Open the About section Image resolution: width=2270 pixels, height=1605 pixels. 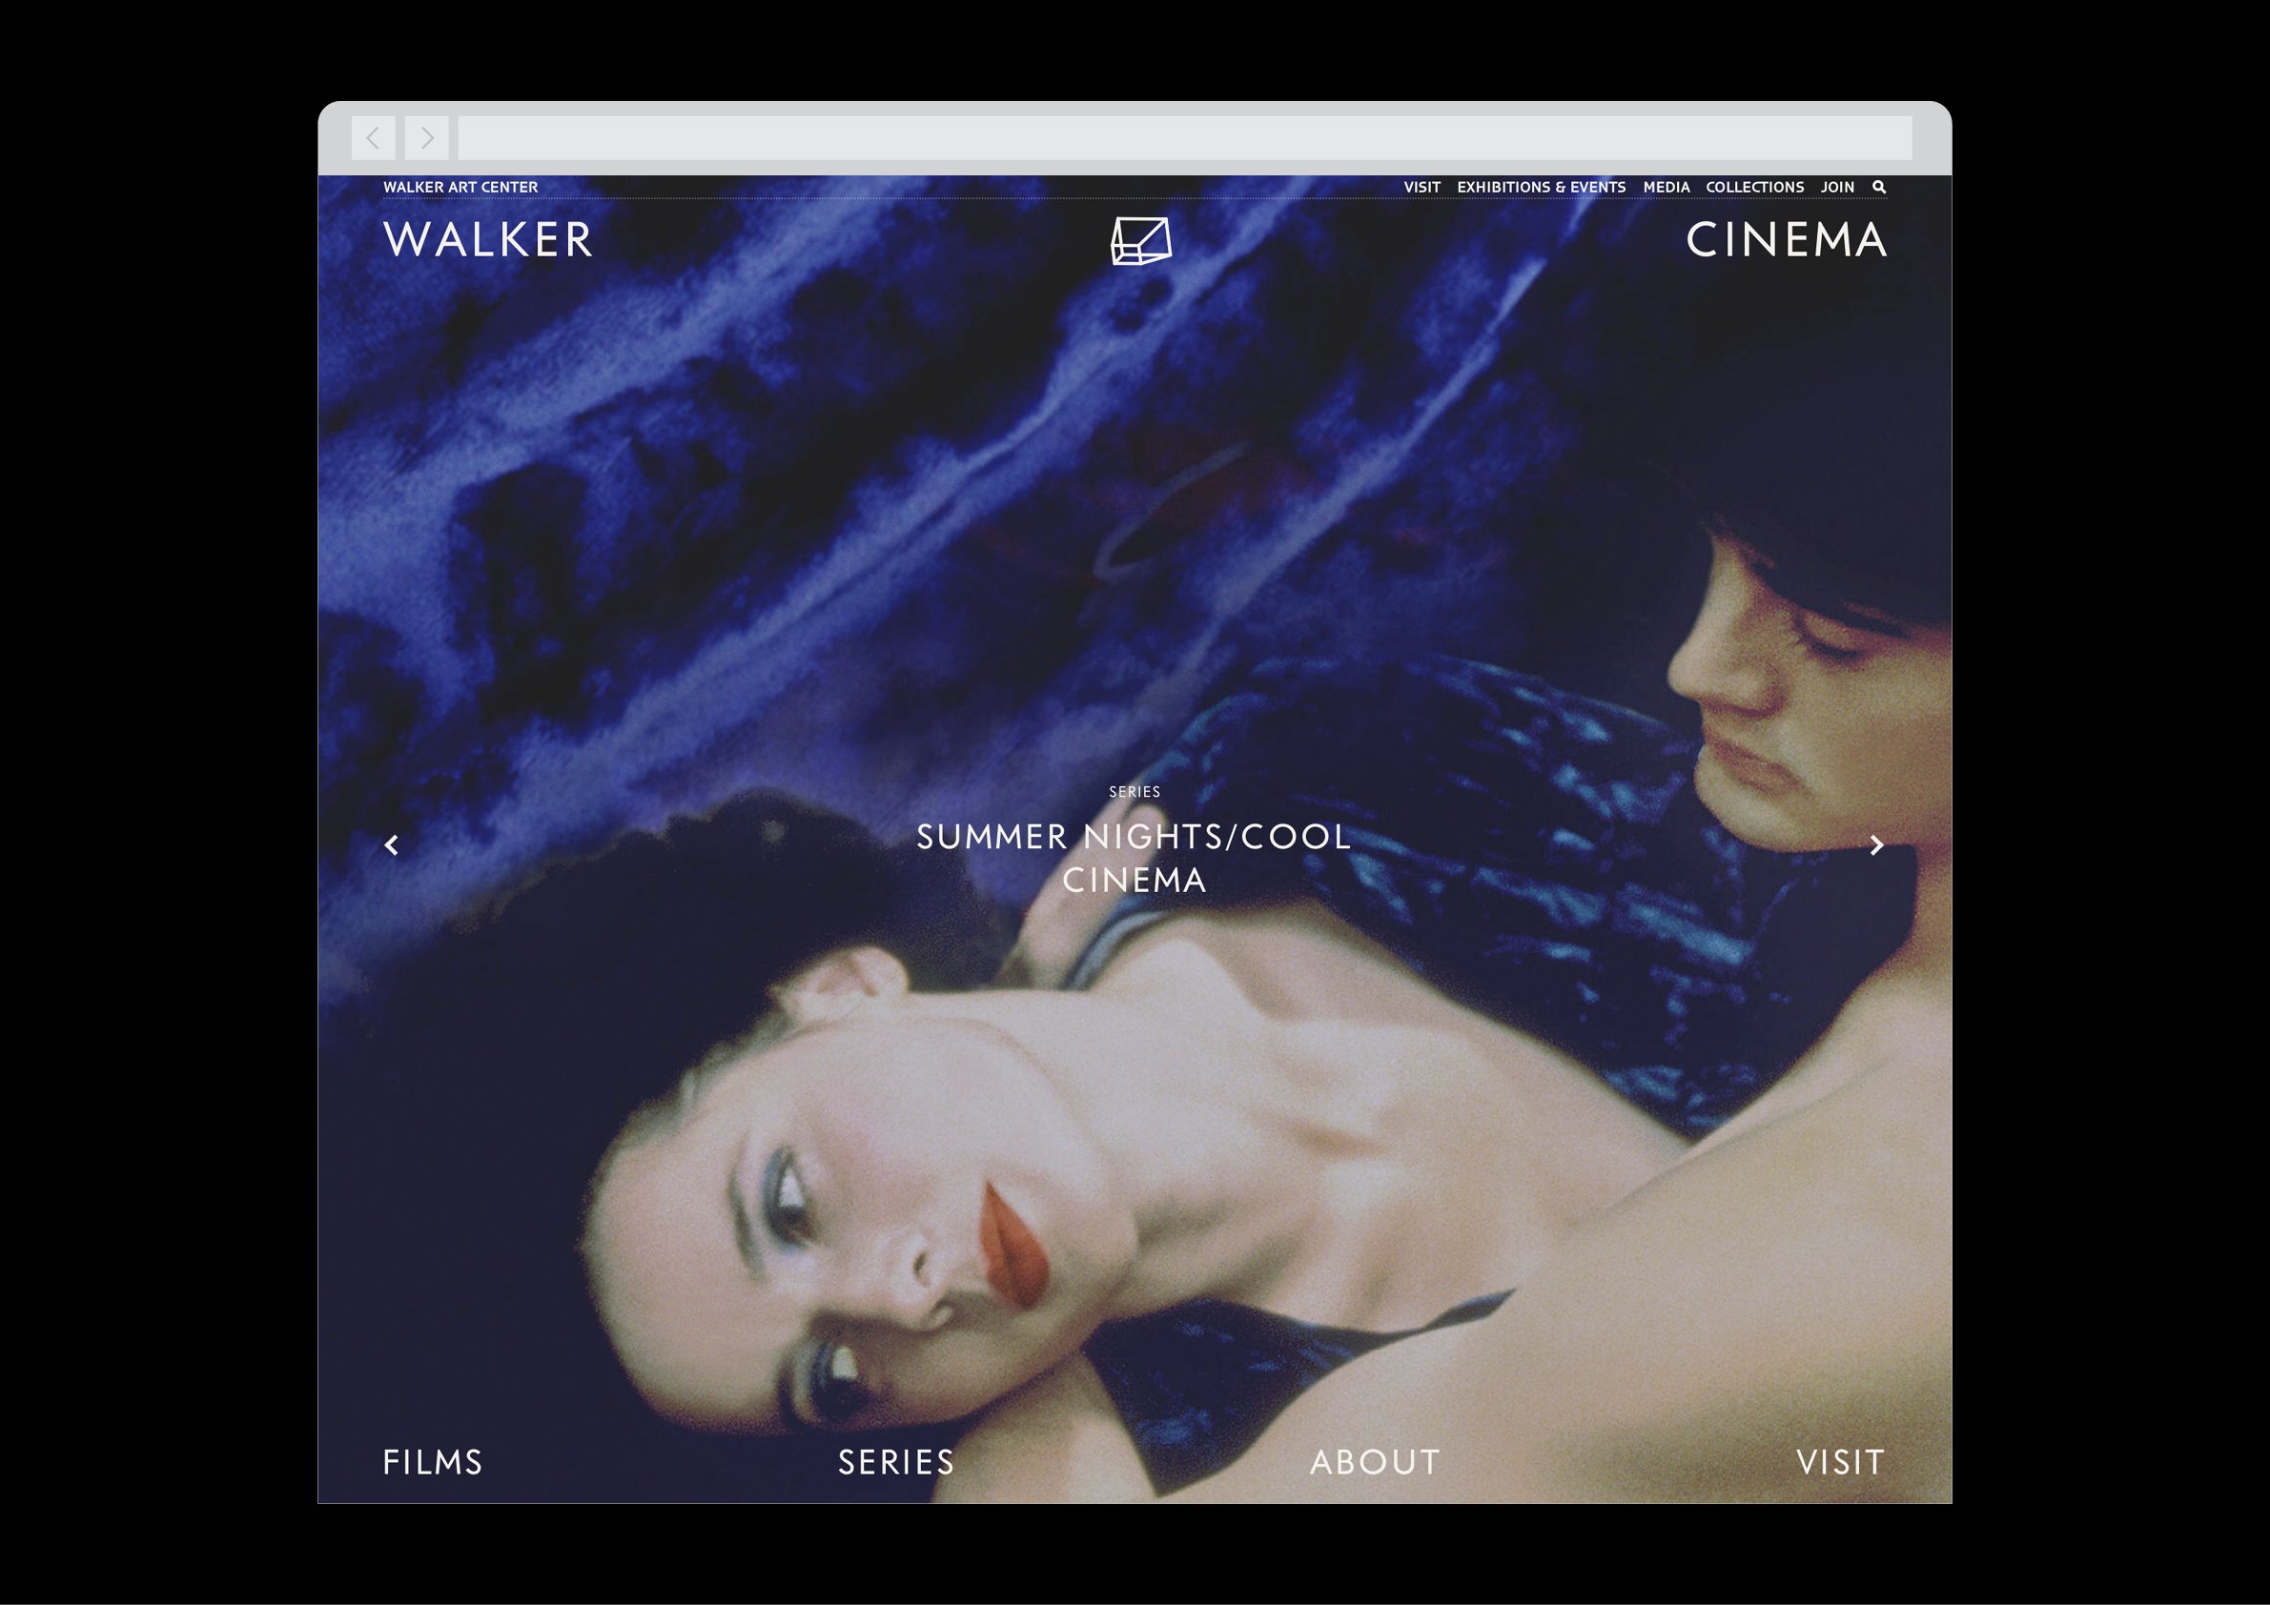[1374, 1463]
